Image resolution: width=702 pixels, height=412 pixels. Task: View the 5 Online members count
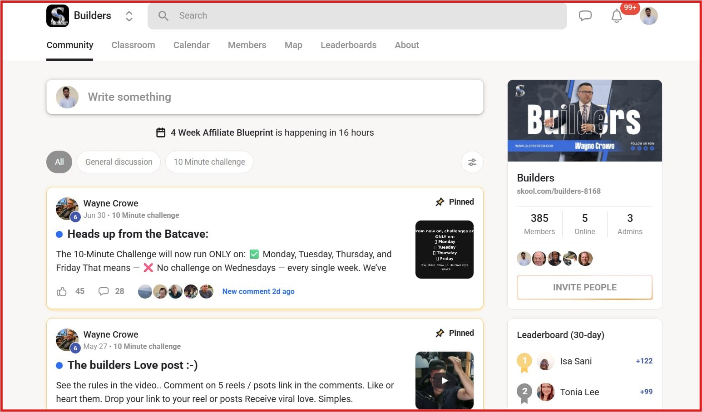[585, 224]
